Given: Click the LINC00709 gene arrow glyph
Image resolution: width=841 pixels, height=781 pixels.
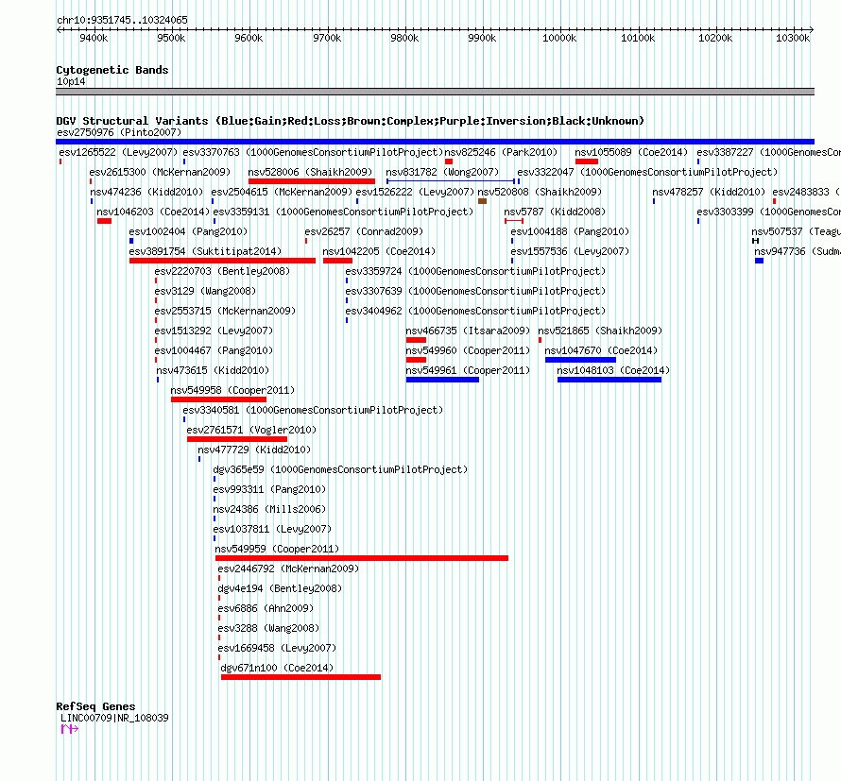Looking at the screenshot, I should click(x=70, y=728).
